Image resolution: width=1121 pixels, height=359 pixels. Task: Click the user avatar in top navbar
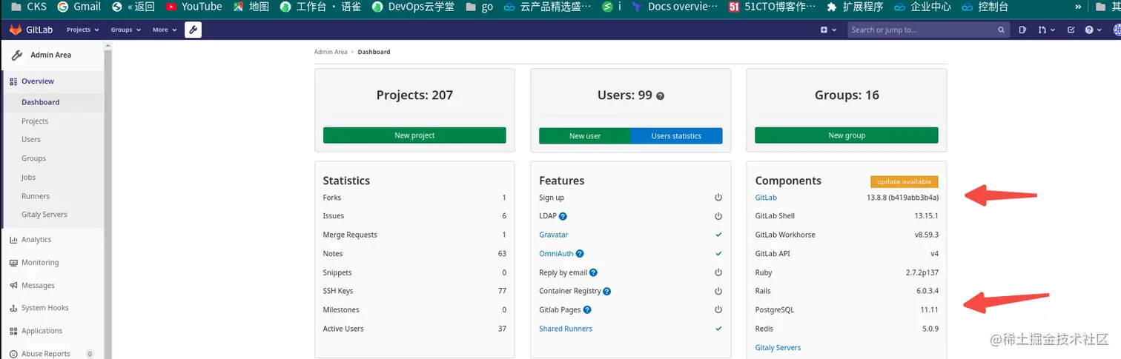coord(1116,30)
